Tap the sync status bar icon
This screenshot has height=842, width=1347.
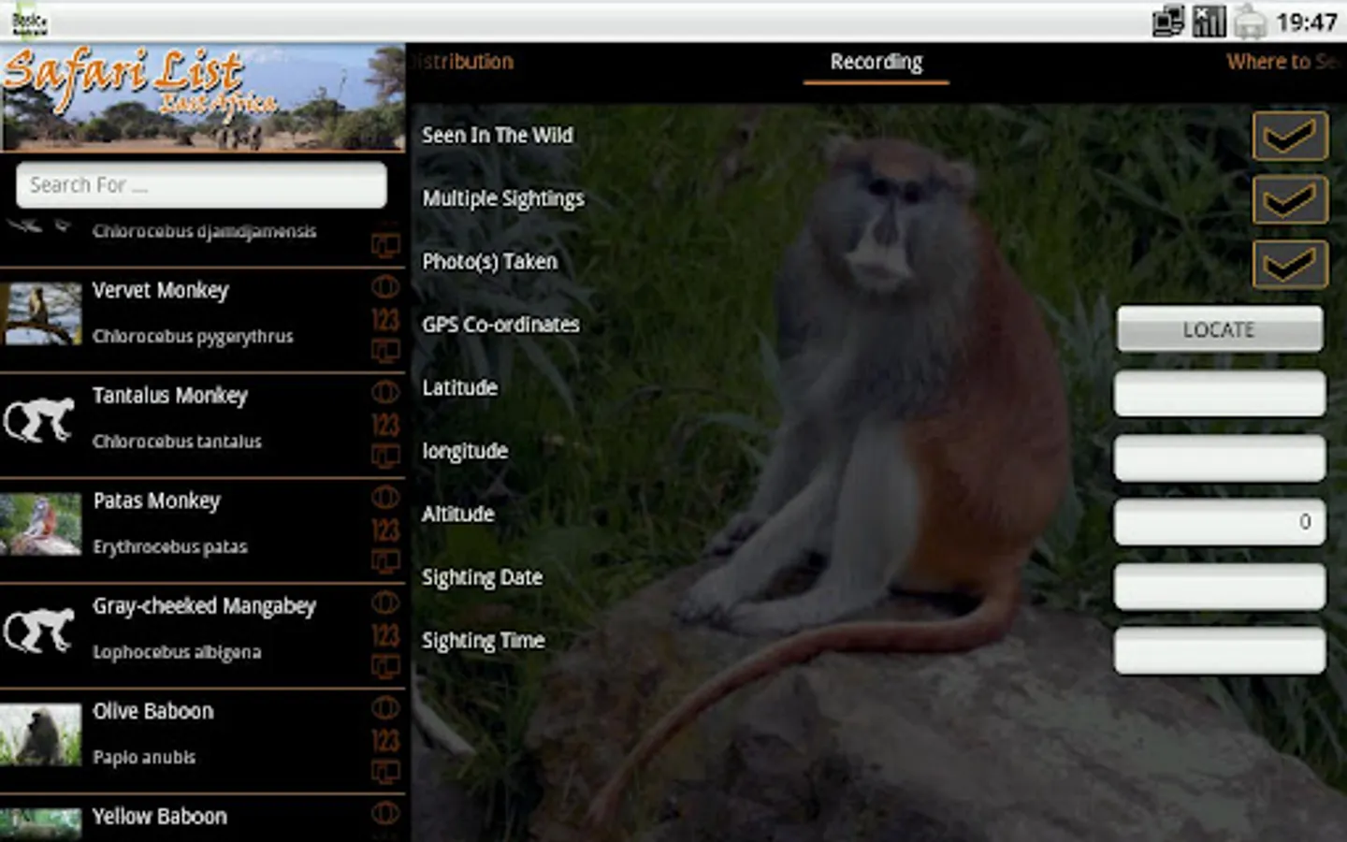[1168, 21]
